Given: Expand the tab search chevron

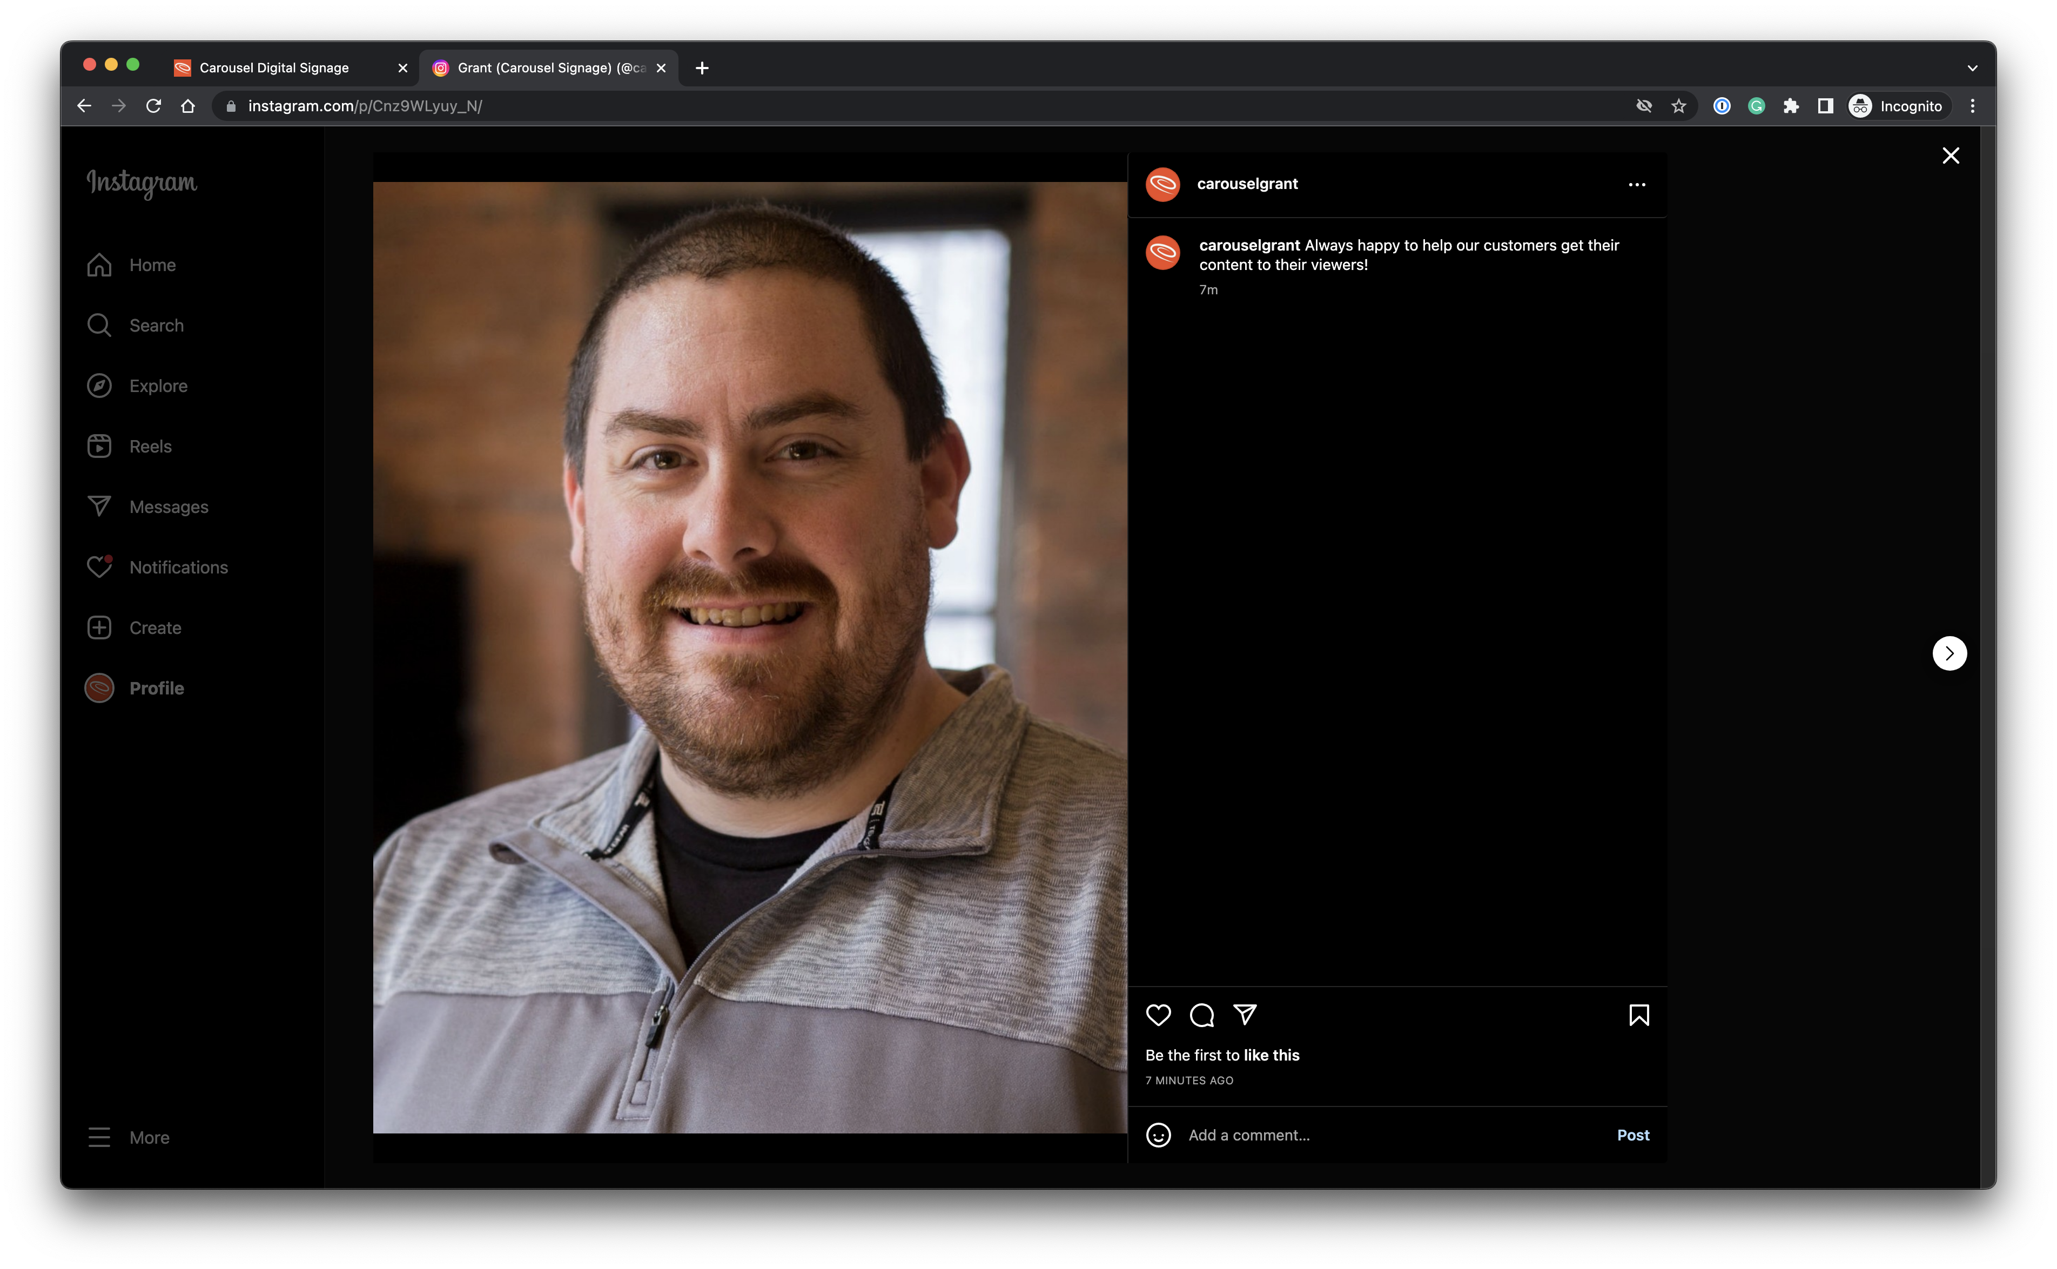Looking at the screenshot, I should pyautogui.click(x=1972, y=68).
